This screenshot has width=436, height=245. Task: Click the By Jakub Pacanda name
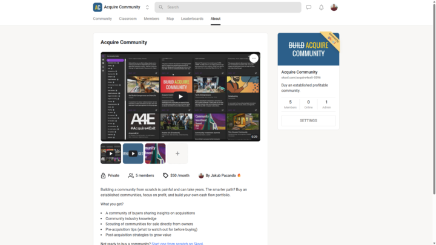pos(220,175)
